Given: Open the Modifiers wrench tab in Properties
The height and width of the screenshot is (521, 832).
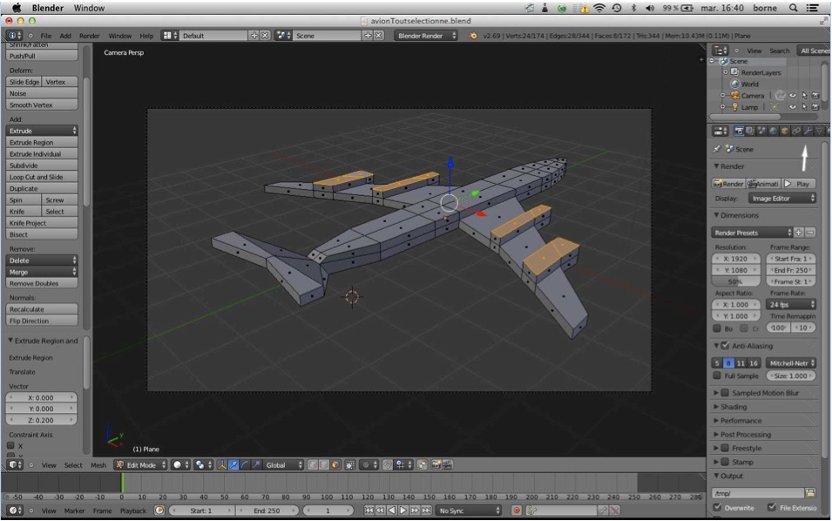Looking at the screenshot, I should [808, 131].
